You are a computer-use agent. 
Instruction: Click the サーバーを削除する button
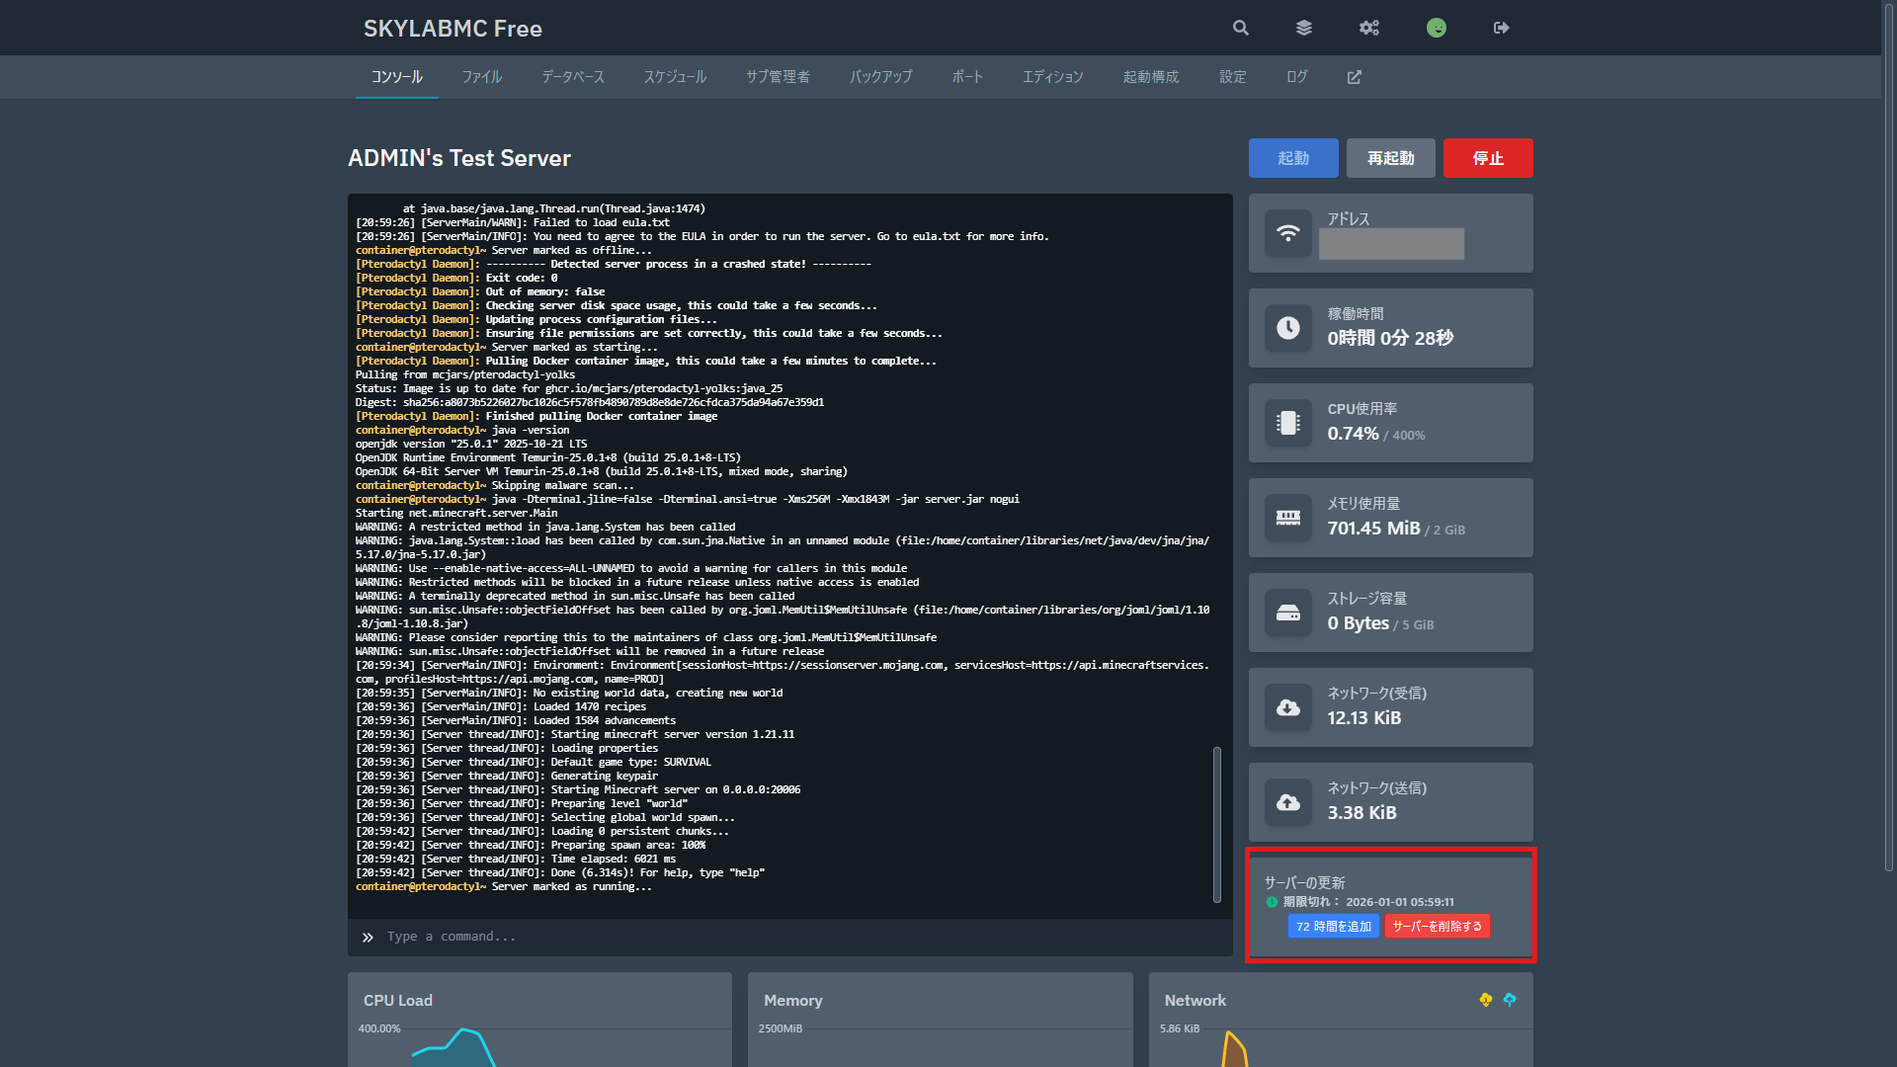point(1438,926)
